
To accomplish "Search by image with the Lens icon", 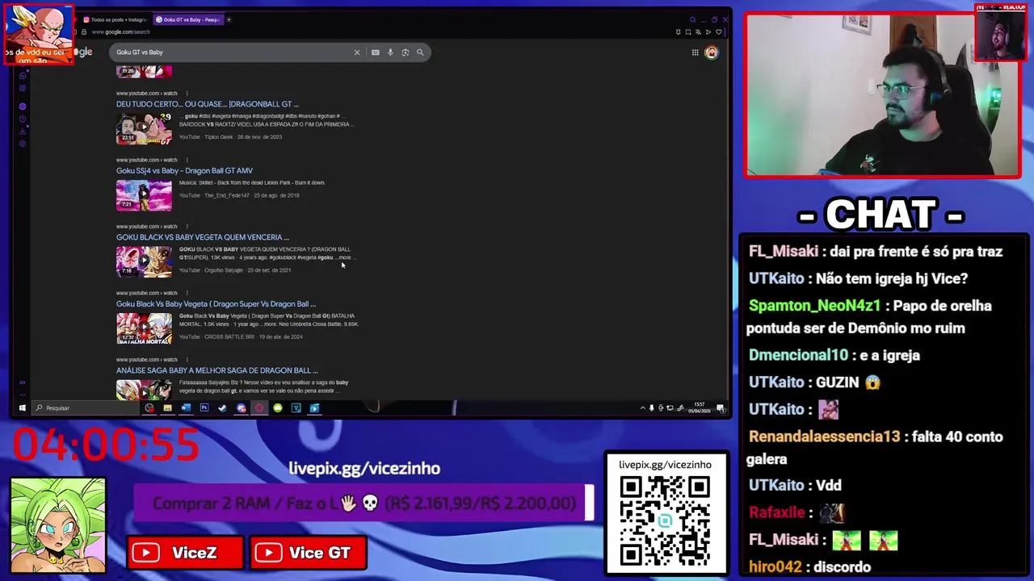I will pyautogui.click(x=405, y=52).
